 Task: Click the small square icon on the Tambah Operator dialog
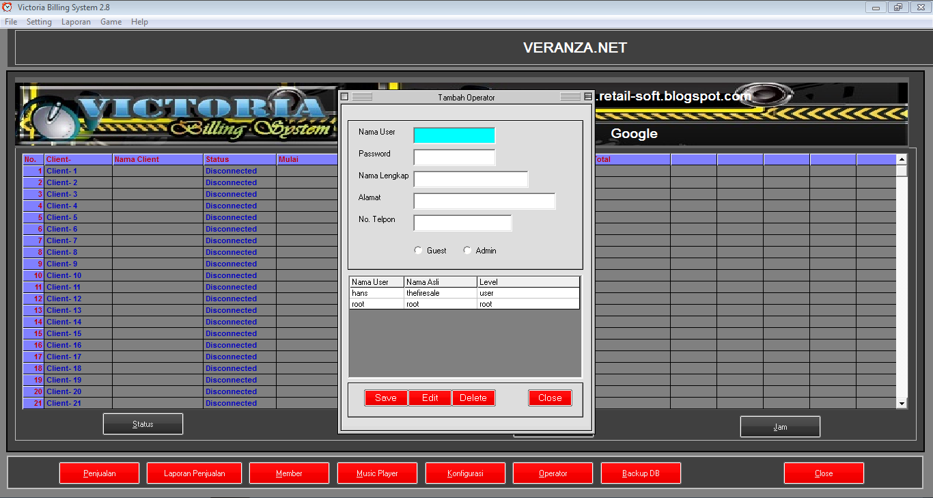tap(345, 96)
